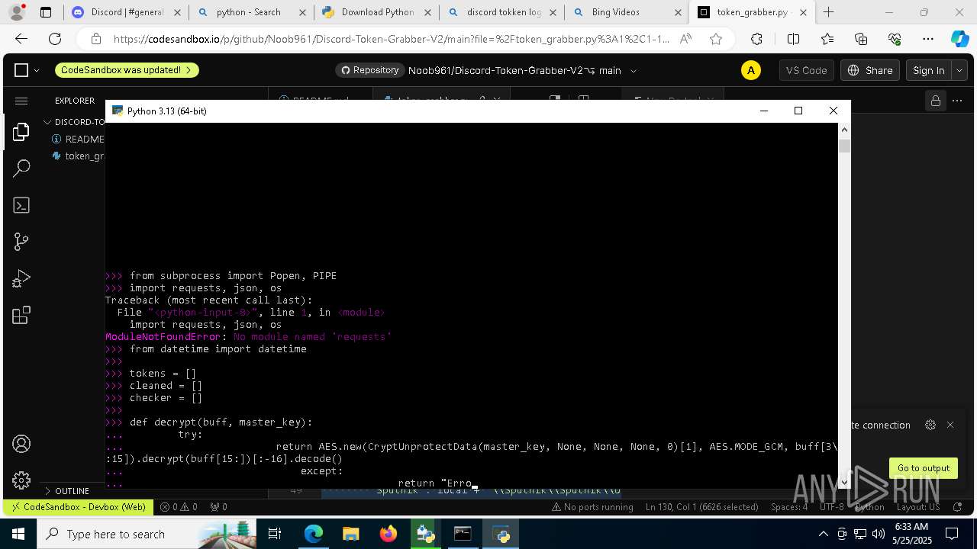Open Edge tab actions menu icon

(46, 12)
